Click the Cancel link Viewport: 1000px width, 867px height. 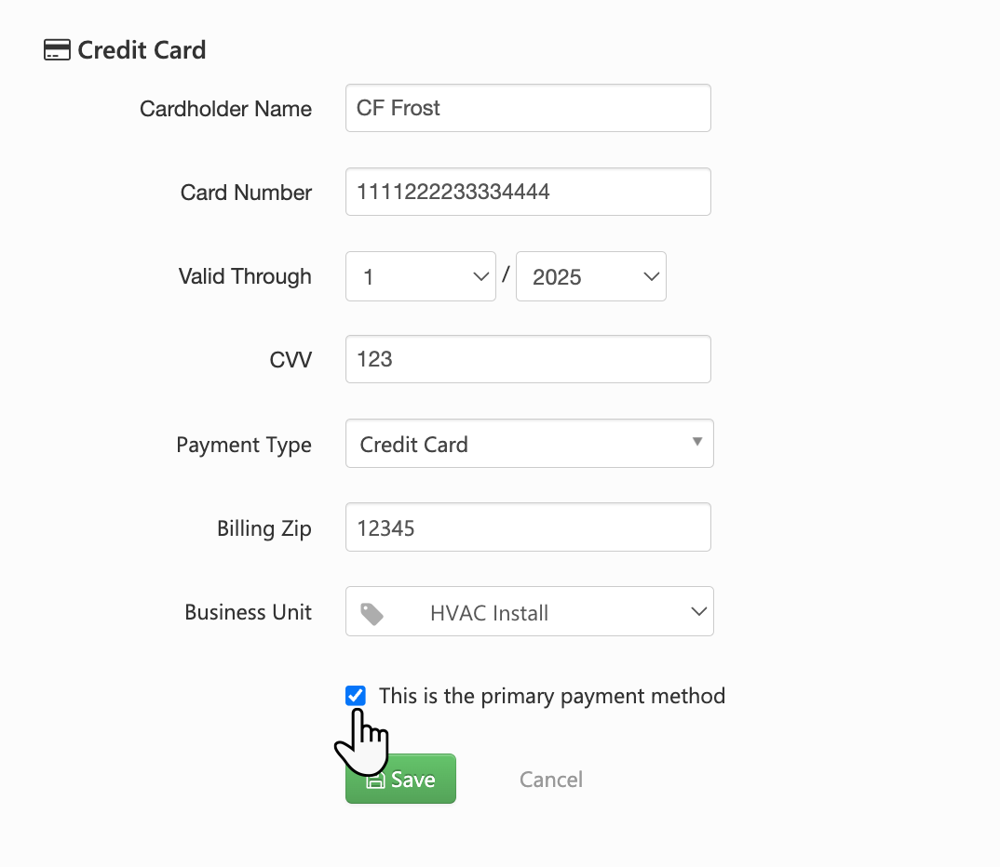point(550,779)
